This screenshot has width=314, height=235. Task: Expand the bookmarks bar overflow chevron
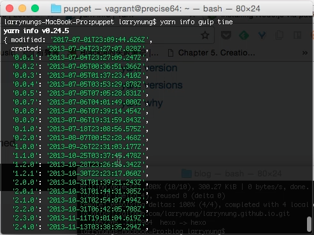[x=305, y=53]
